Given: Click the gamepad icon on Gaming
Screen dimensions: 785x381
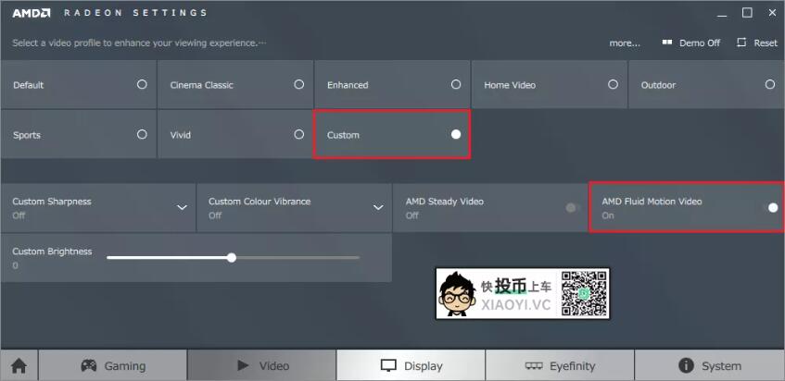Looking at the screenshot, I should (89, 365).
